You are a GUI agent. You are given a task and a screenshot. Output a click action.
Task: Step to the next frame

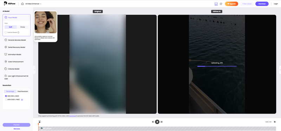point(162,122)
